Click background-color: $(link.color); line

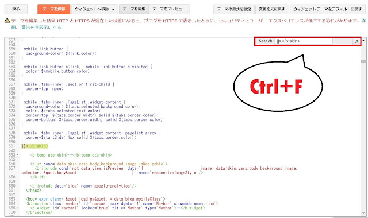click(x=61, y=53)
